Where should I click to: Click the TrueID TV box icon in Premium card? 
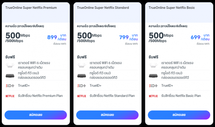[x=10, y=75]
